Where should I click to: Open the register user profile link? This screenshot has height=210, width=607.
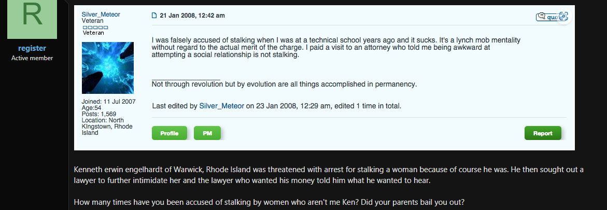[x=32, y=48]
